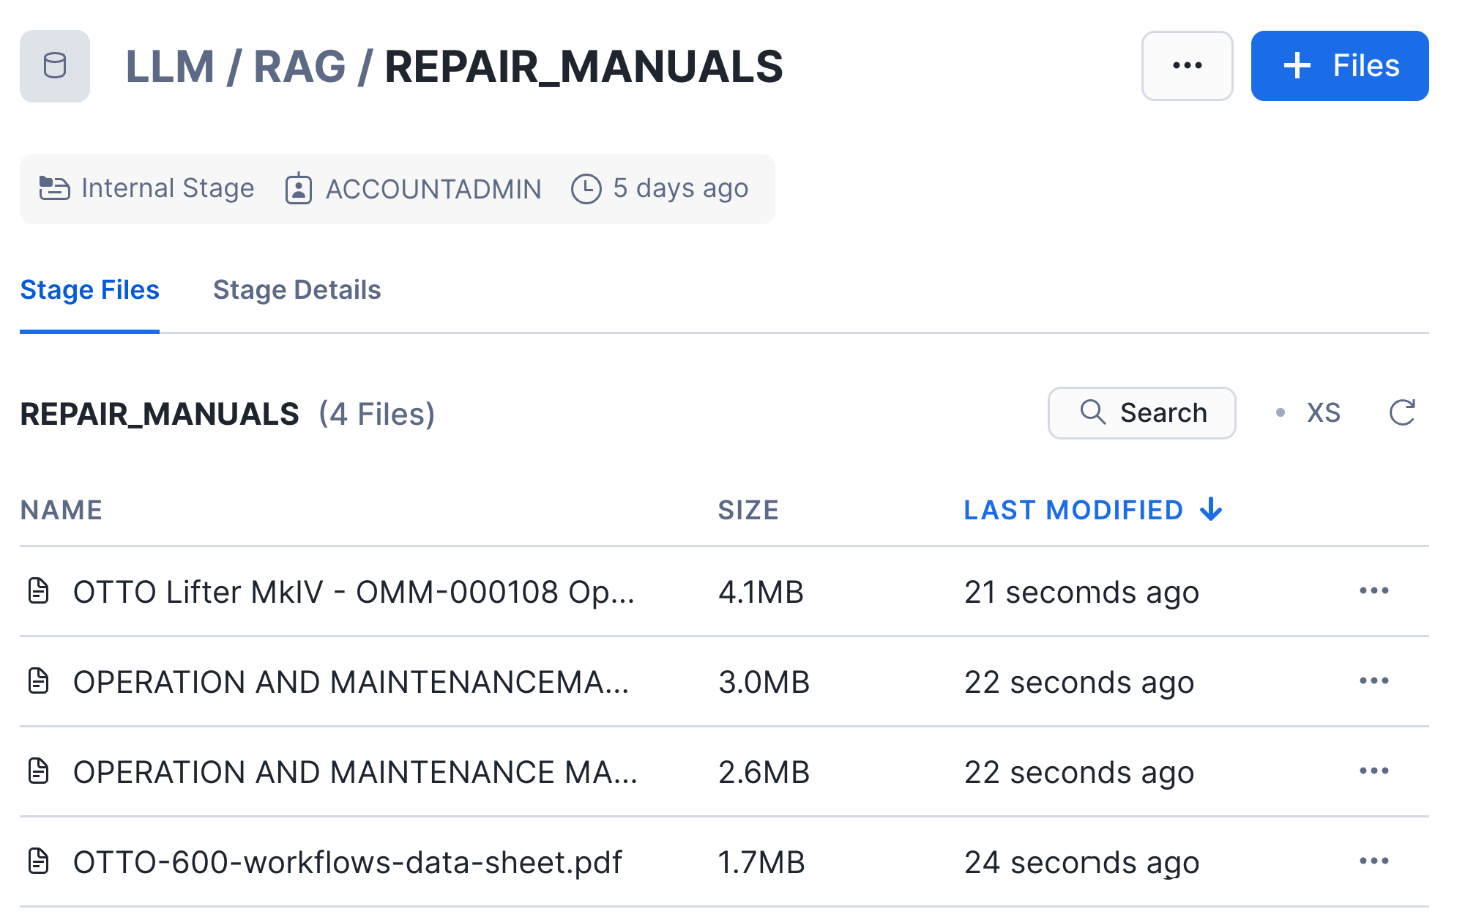
Task: Open options for 2.6MB OPERATION AND MAINTENANCE file
Action: point(1373,771)
